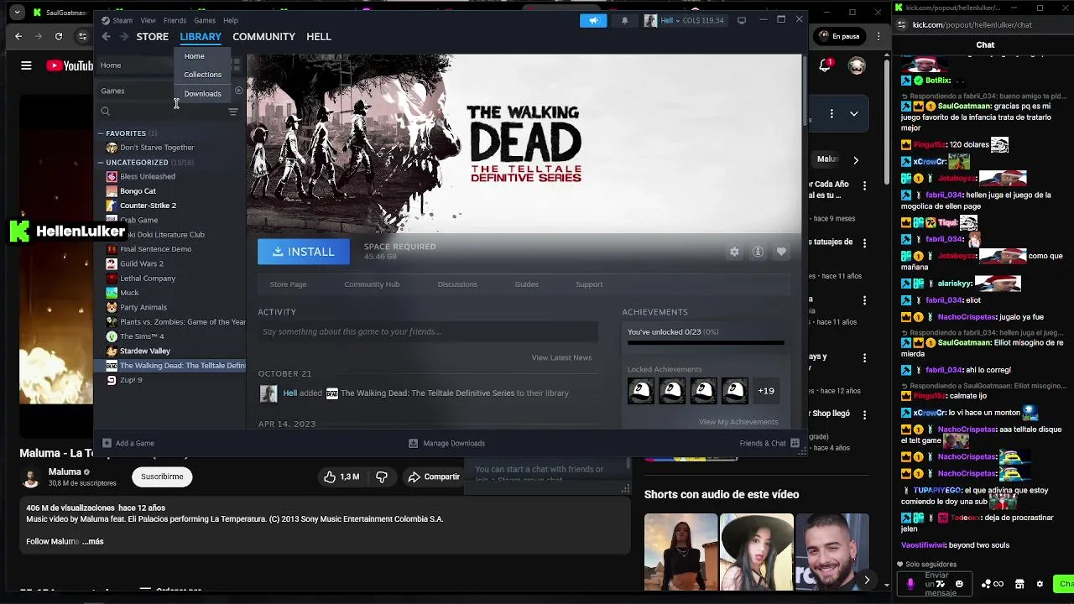The image size is (1074, 604).
Task: Switch Steam to Big Picture mode monitor icon
Action: [x=742, y=20]
